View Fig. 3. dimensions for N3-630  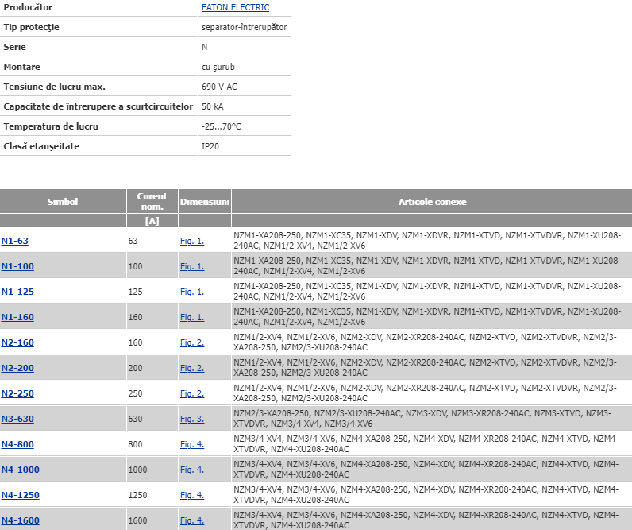click(x=192, y=419)
